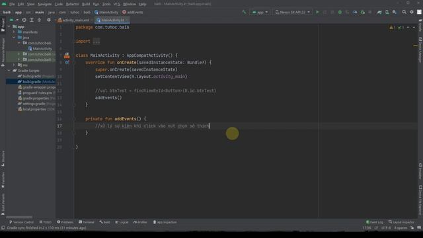Open the SDK Manager icon in toolbar
Screen dimensions: 423x238
(x=395, y=12)
